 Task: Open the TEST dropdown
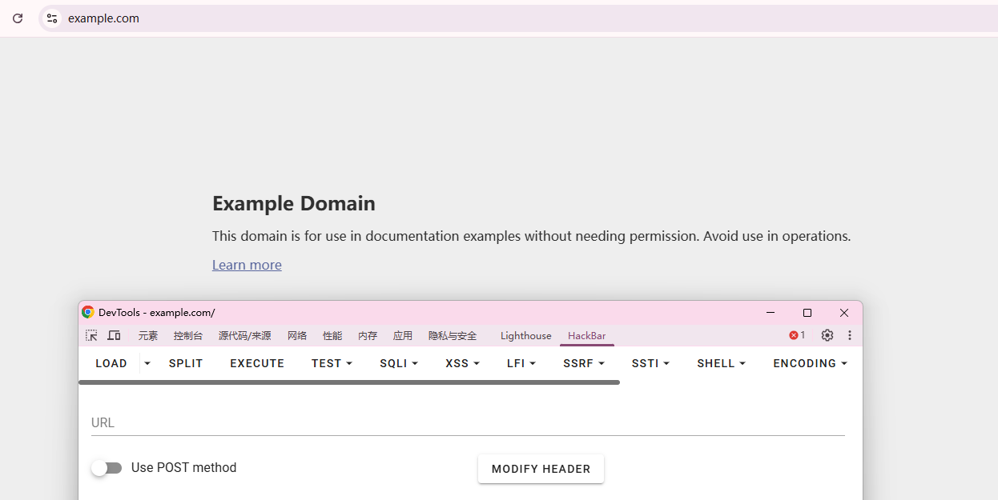coord(332,363)
